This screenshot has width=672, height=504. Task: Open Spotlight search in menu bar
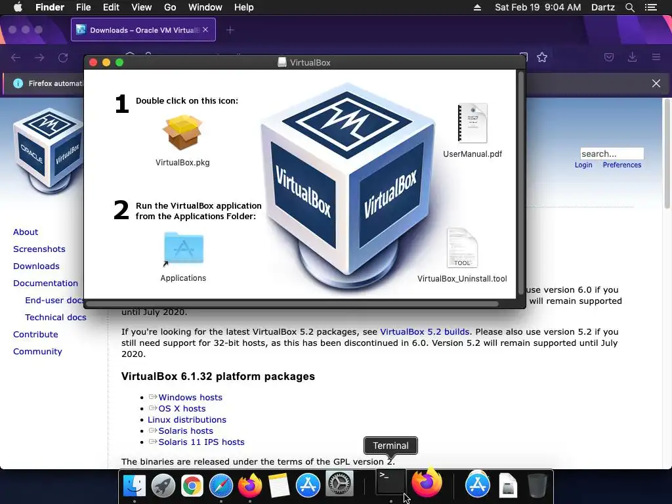click(x=629, y=7)
